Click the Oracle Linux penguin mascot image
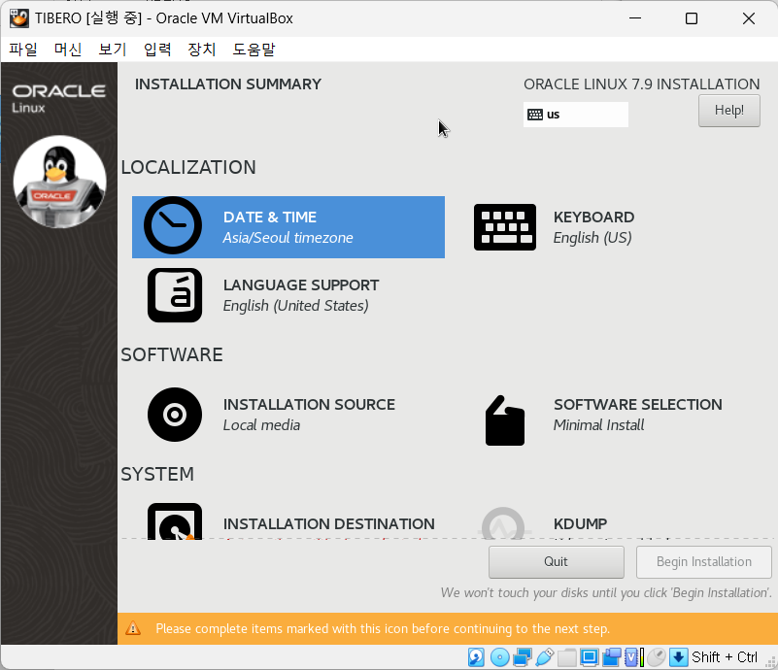Viewport: 778px width, 670px height. pos(59,182)
